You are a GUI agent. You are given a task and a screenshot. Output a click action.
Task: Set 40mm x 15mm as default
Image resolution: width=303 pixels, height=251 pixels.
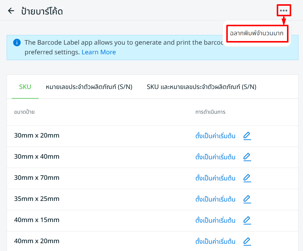215,220
